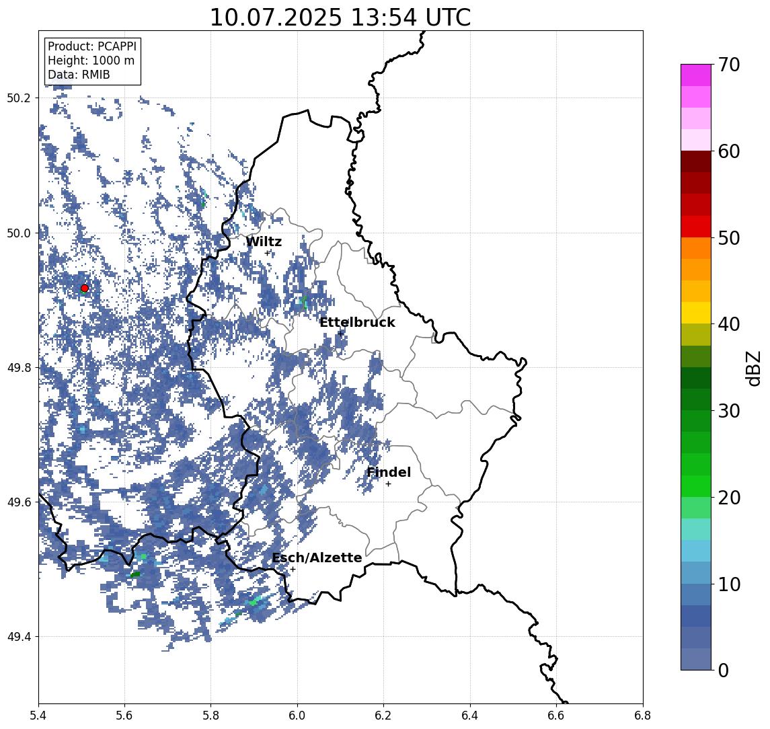Click the 5.4 longitude axis label
Viewport: 770px width, 729px height.
[38, 716]
